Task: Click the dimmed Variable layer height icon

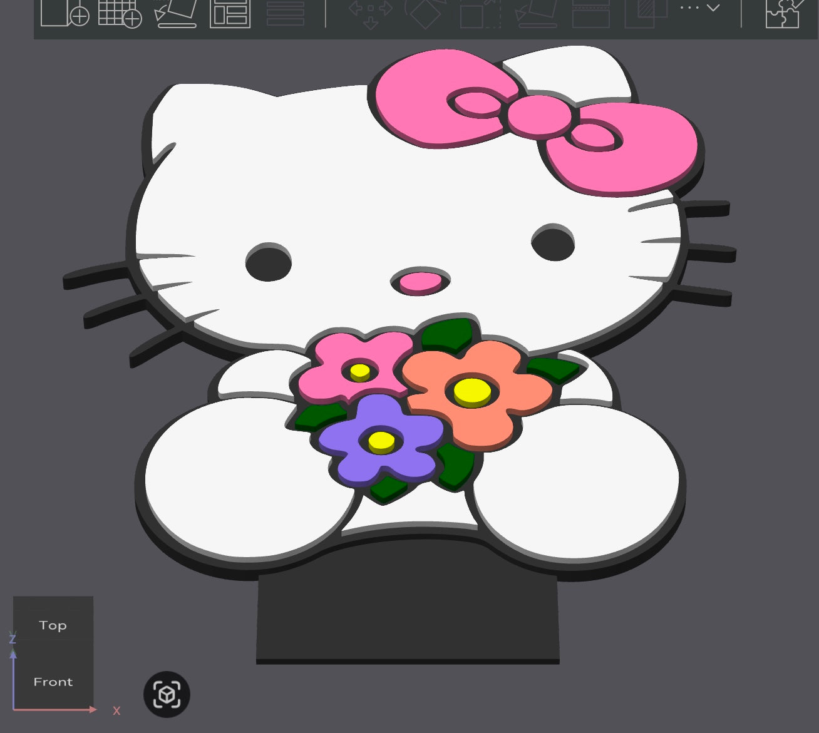Action: click(x=286, y=13)
